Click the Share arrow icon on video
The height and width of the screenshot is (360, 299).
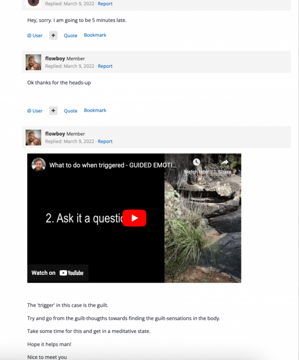(224, 163)
